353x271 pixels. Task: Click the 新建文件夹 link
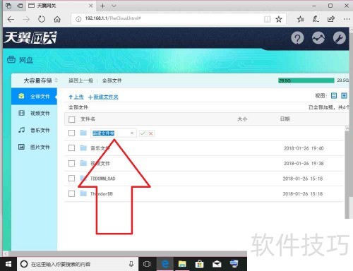103,97
